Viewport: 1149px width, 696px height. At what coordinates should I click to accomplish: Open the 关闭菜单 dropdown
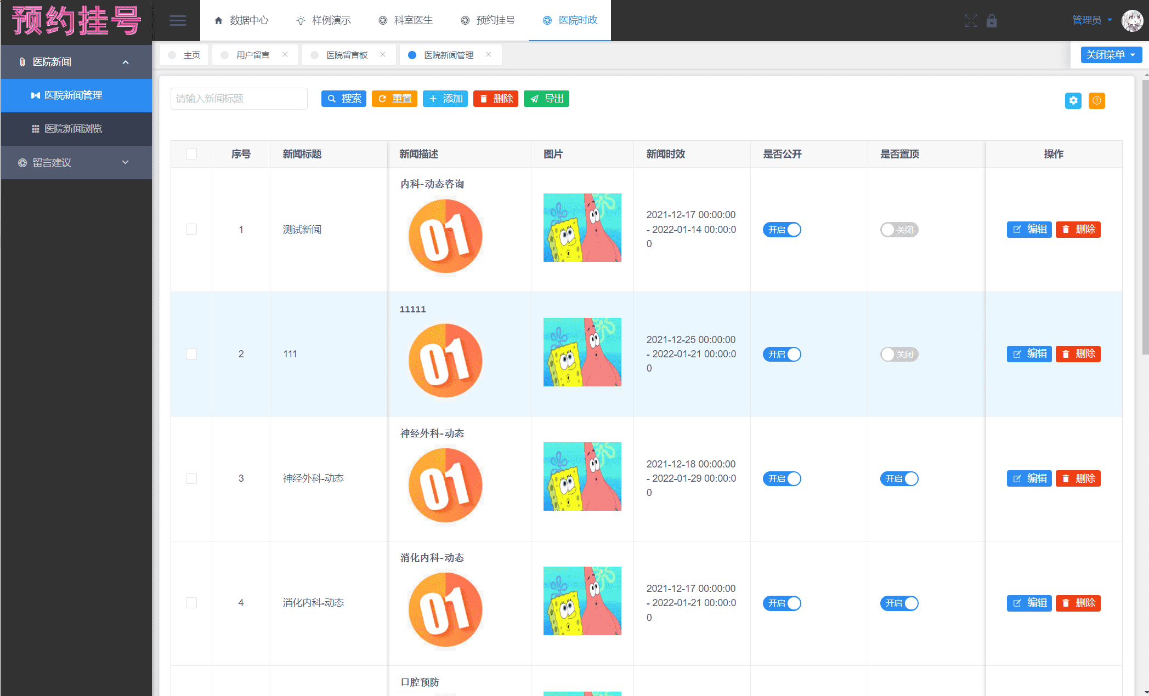[1111, 55]
